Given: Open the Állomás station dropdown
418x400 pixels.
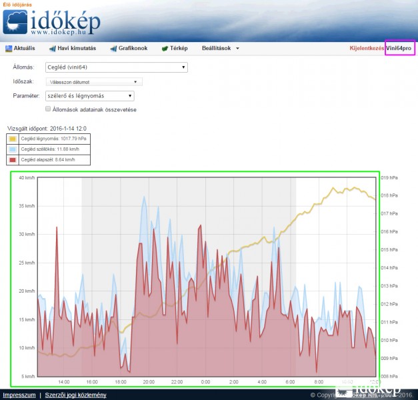Looking at the screenshot, I should click(116, 67).
